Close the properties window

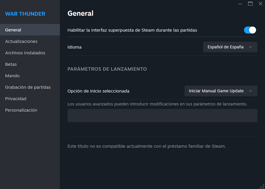[x=260, y=4]
